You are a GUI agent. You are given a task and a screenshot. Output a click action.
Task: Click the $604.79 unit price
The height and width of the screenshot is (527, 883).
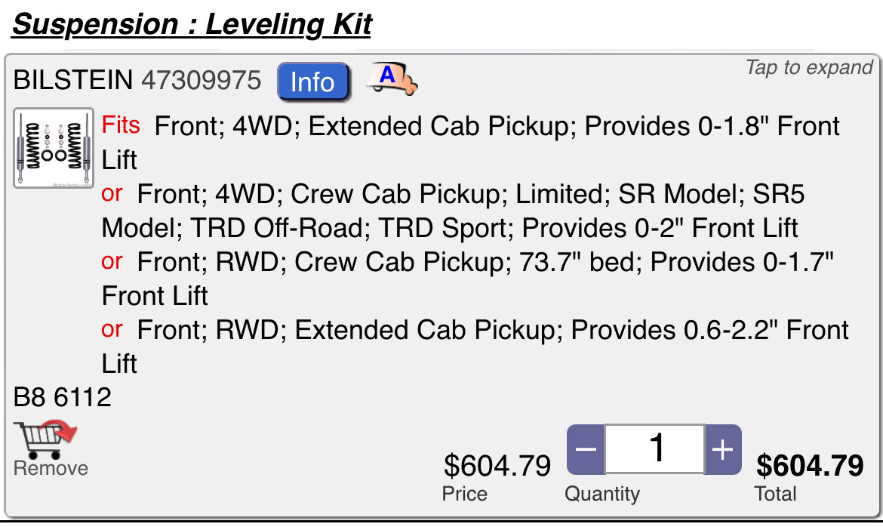click(x=497, y=466)
